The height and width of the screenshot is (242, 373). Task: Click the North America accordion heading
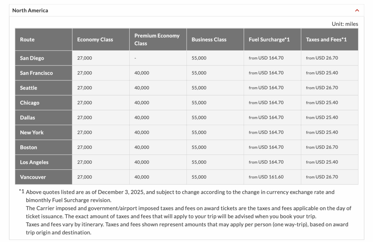click(x=30, y=11)
